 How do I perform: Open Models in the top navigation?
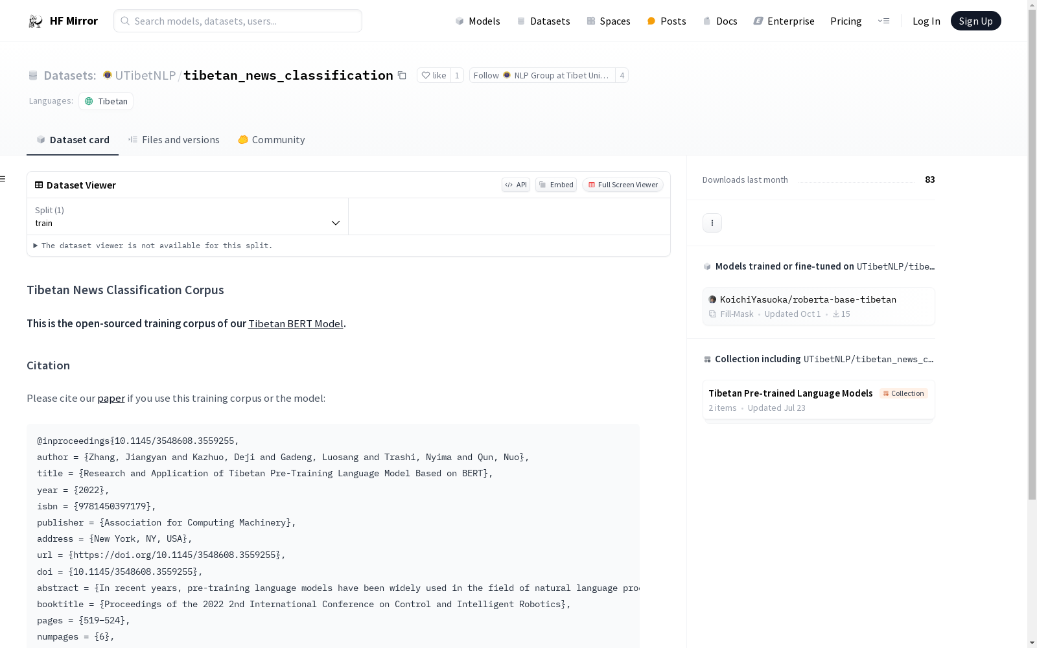(x=478, y=21)
